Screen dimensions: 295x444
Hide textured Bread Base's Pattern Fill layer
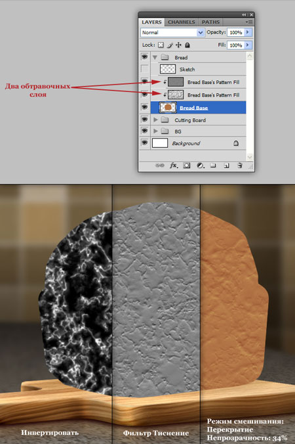click(145, 94)
